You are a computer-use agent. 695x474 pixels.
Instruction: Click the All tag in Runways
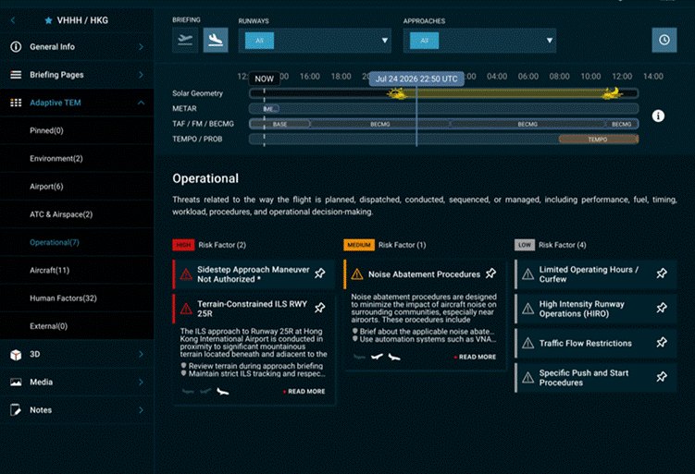(x=259, y=41)
